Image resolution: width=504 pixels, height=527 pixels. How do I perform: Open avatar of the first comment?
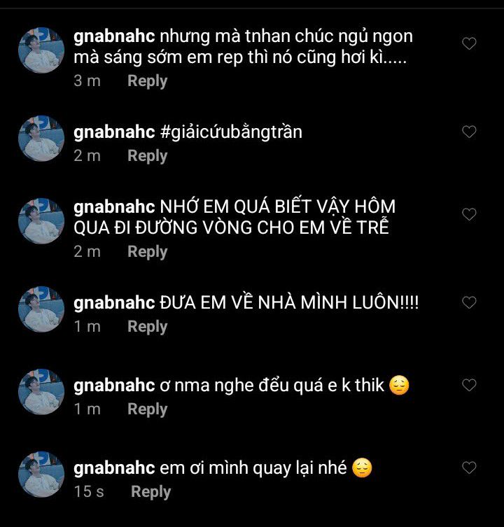(41, 50)
